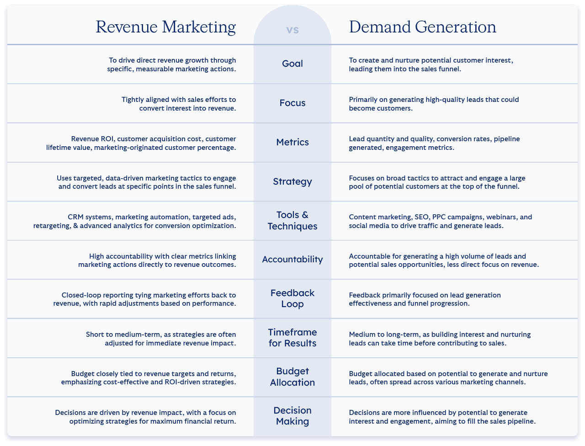
Task: Select the 'CRM systems, marketing automation' text
Action: (x=135, y=221)
